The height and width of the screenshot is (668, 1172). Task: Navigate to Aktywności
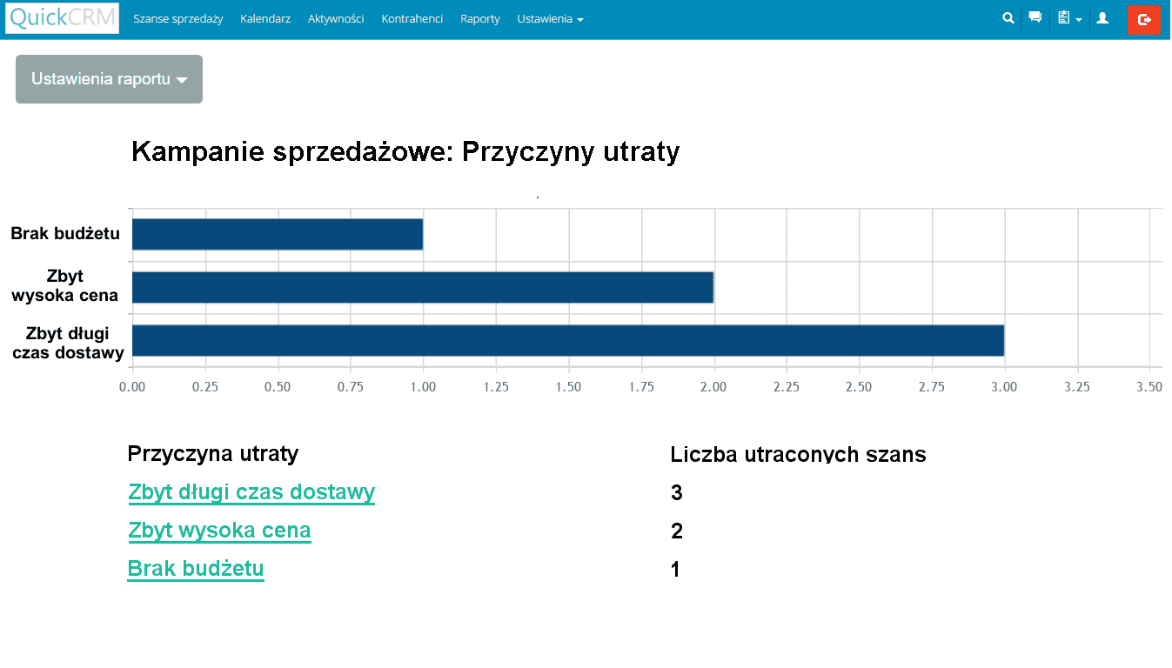pos(336,19)
